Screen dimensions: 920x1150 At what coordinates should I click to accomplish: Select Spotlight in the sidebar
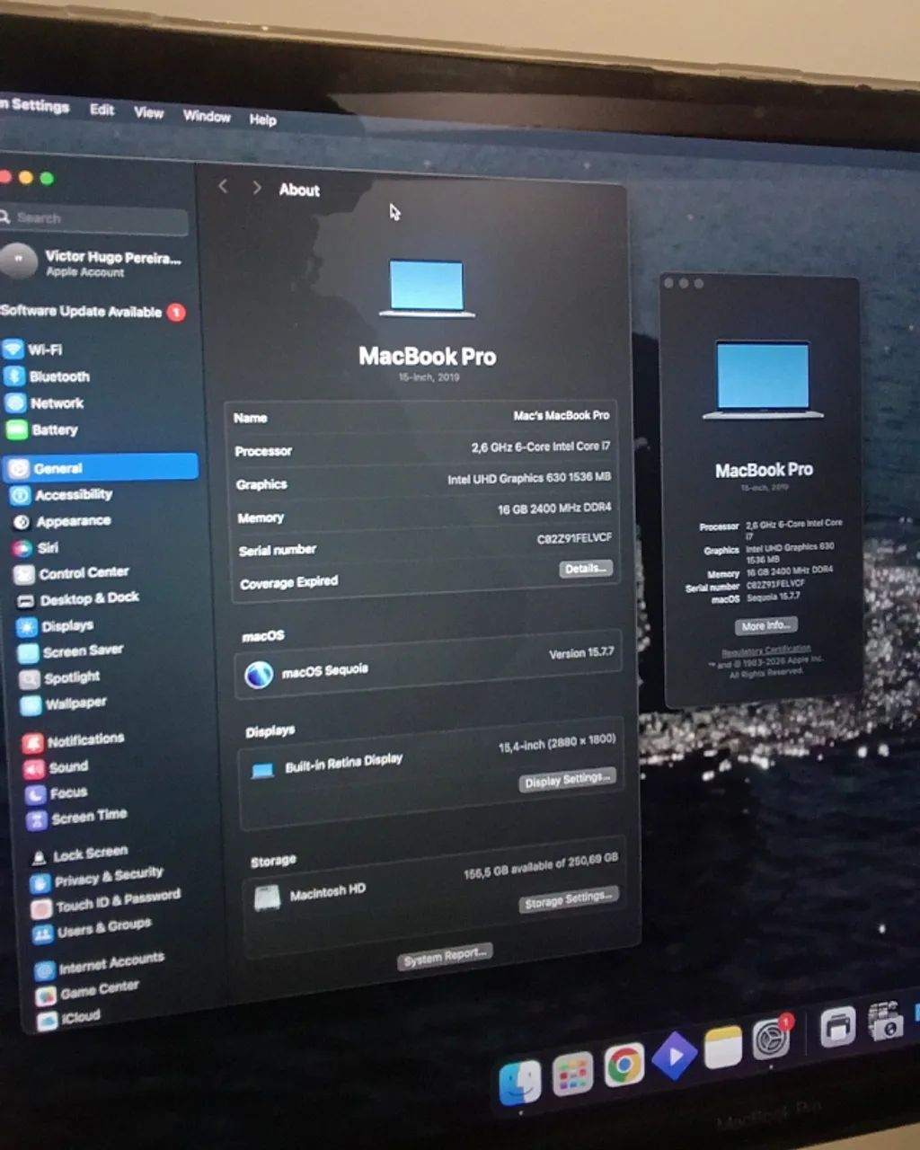coord(60,677)
